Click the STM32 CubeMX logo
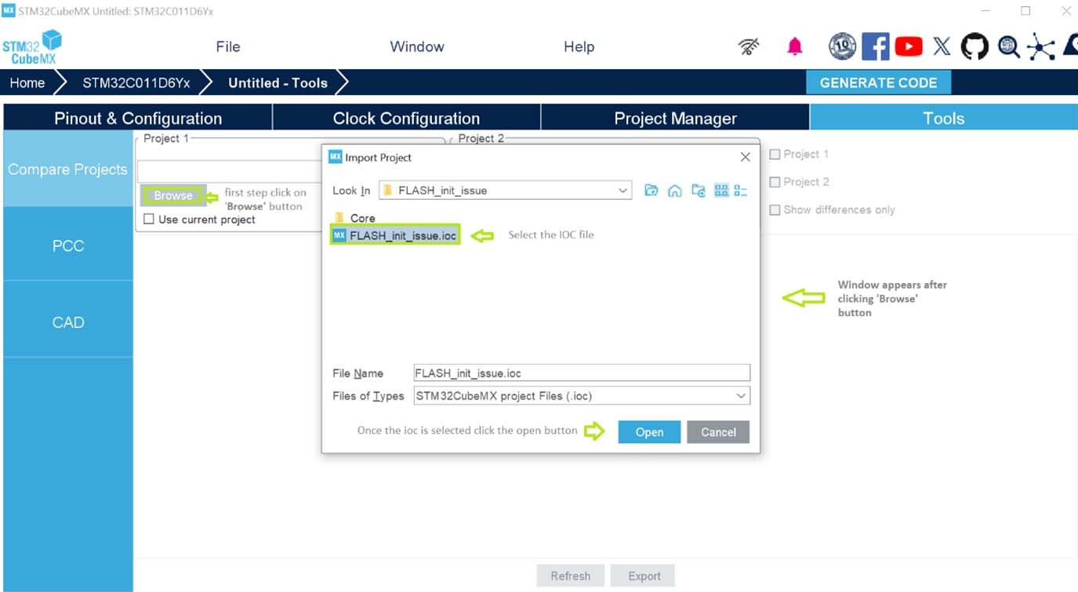Screen dimensions: 1078x592 tap(32, 48)
